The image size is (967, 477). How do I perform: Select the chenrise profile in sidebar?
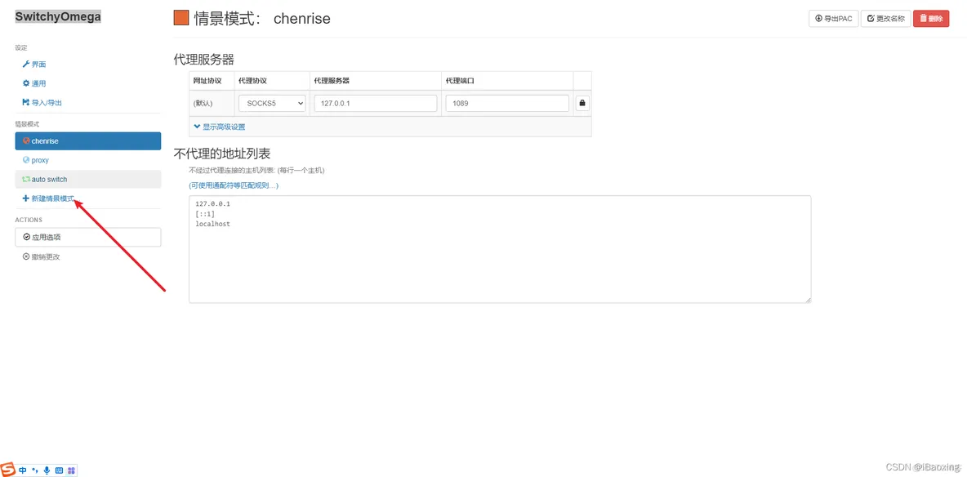click(x=88, y=140)
